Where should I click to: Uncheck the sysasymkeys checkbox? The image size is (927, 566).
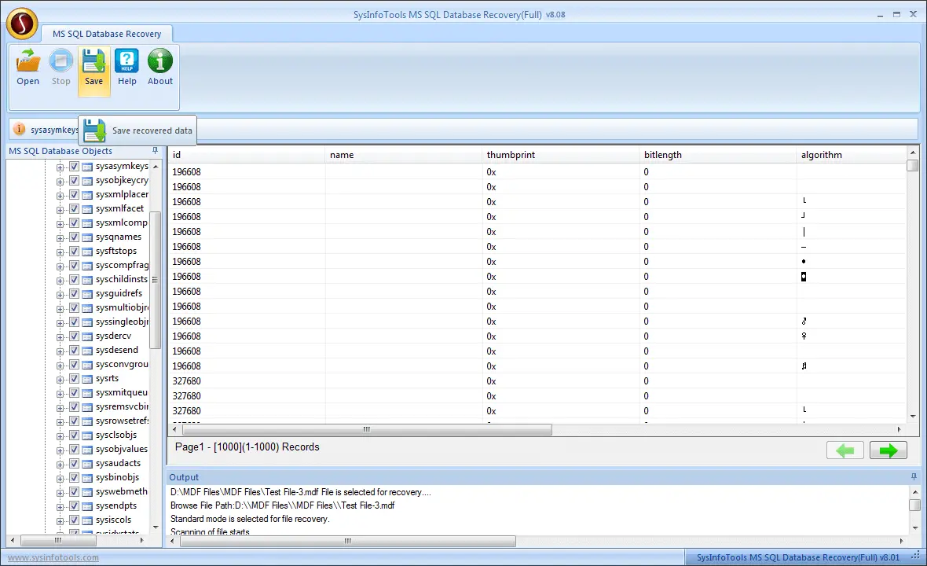[74, 166]
